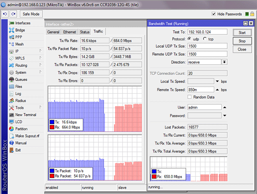Open the PPP sidebar icon

12,37
